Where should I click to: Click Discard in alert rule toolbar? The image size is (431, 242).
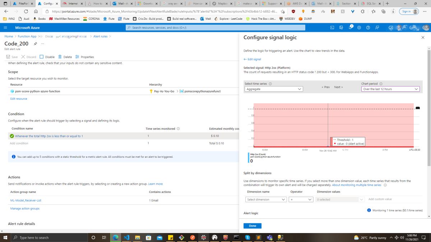click(29, 57)
